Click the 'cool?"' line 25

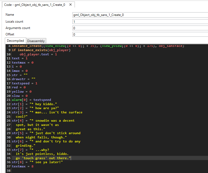[22, 117]
